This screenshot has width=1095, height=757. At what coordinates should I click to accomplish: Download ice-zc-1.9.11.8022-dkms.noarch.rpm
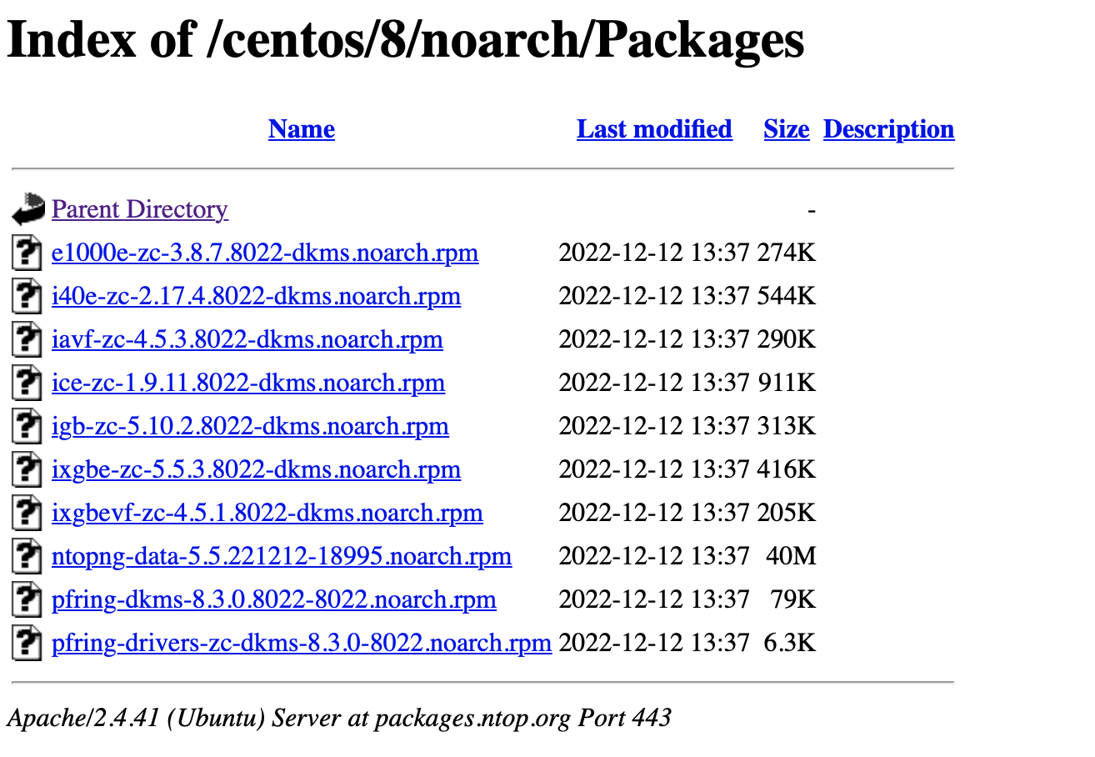point(248,383)
